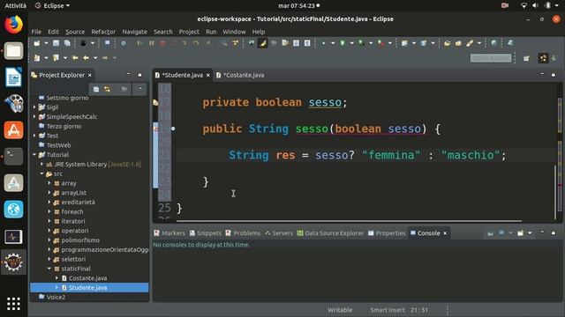Viewport: 565px width, 317px height.
Task: Click the web browser globe toolbar icon
Action: coord(494,43)
